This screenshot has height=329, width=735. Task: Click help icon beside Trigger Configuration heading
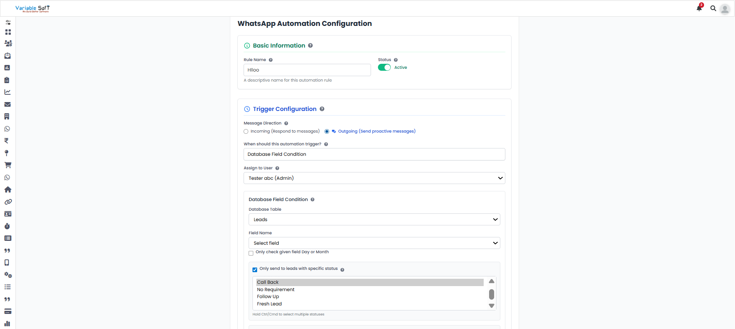point(322,109)
